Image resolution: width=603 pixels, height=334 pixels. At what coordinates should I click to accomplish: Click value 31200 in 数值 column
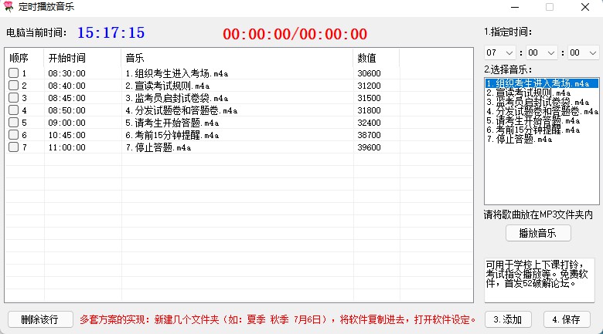tap(369, 86)
